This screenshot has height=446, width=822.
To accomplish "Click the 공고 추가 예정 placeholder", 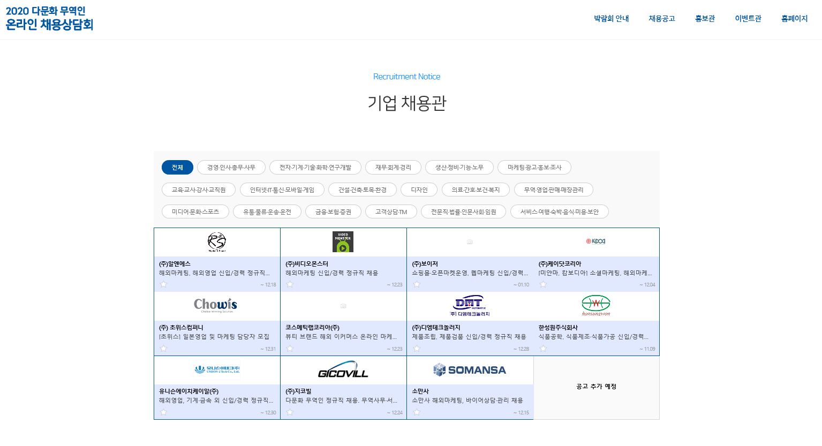I will click(x=596, y=387).
